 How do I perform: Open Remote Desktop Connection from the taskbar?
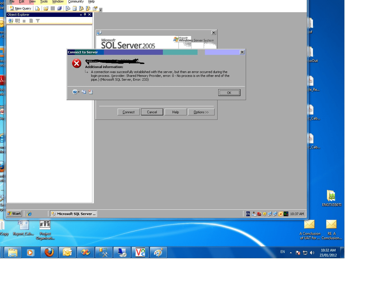pyautogui.click(x=122, y=252)
